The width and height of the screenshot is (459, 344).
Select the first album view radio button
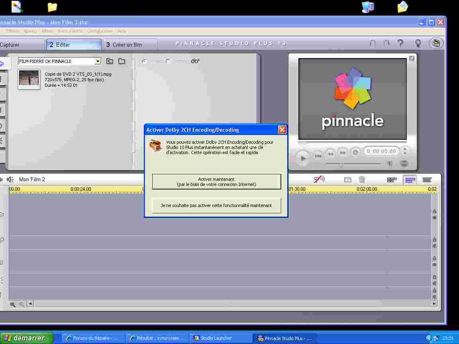[144, 61]
